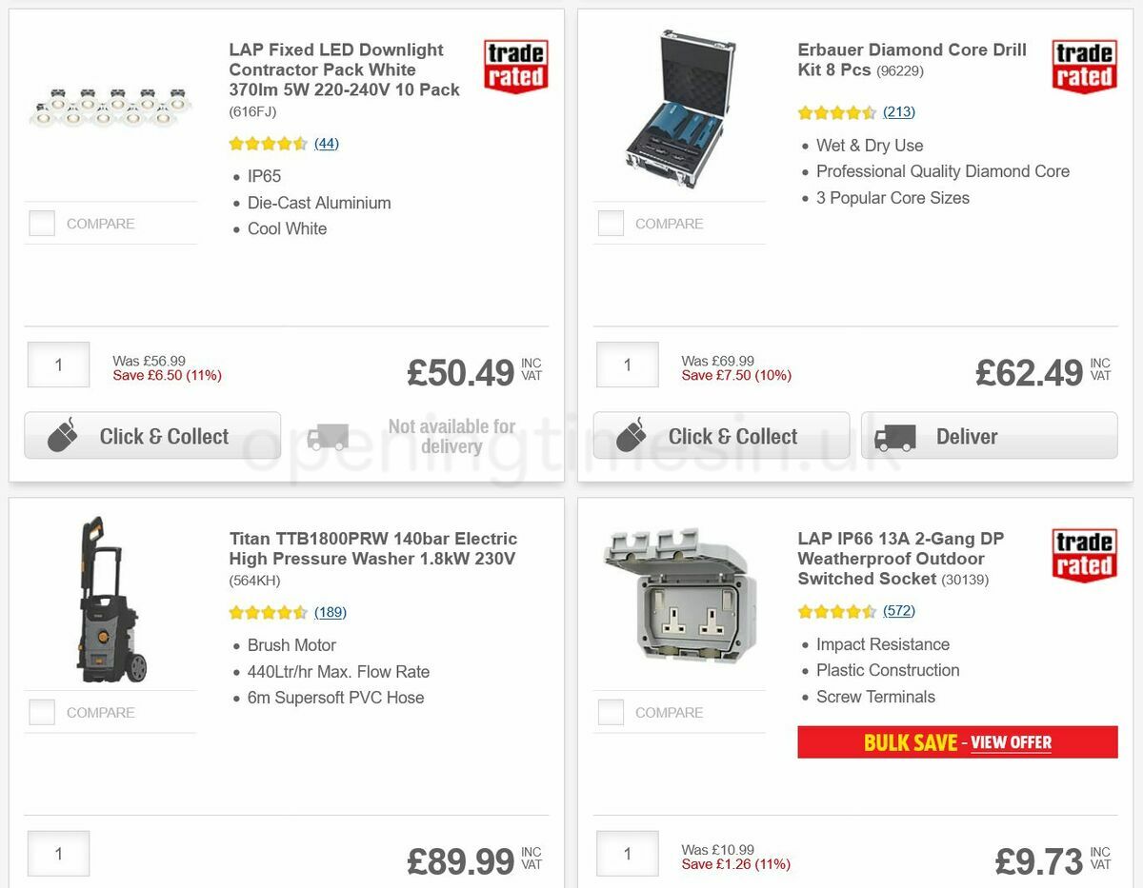Select the mouse icon on LAP downlight Click & Collect
Viewport: 1143px width, 888px height.
(62, 435)
